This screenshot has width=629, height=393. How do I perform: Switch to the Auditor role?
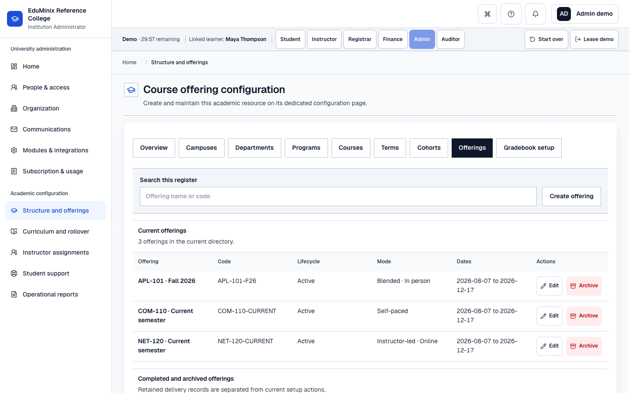coord(451,39)
